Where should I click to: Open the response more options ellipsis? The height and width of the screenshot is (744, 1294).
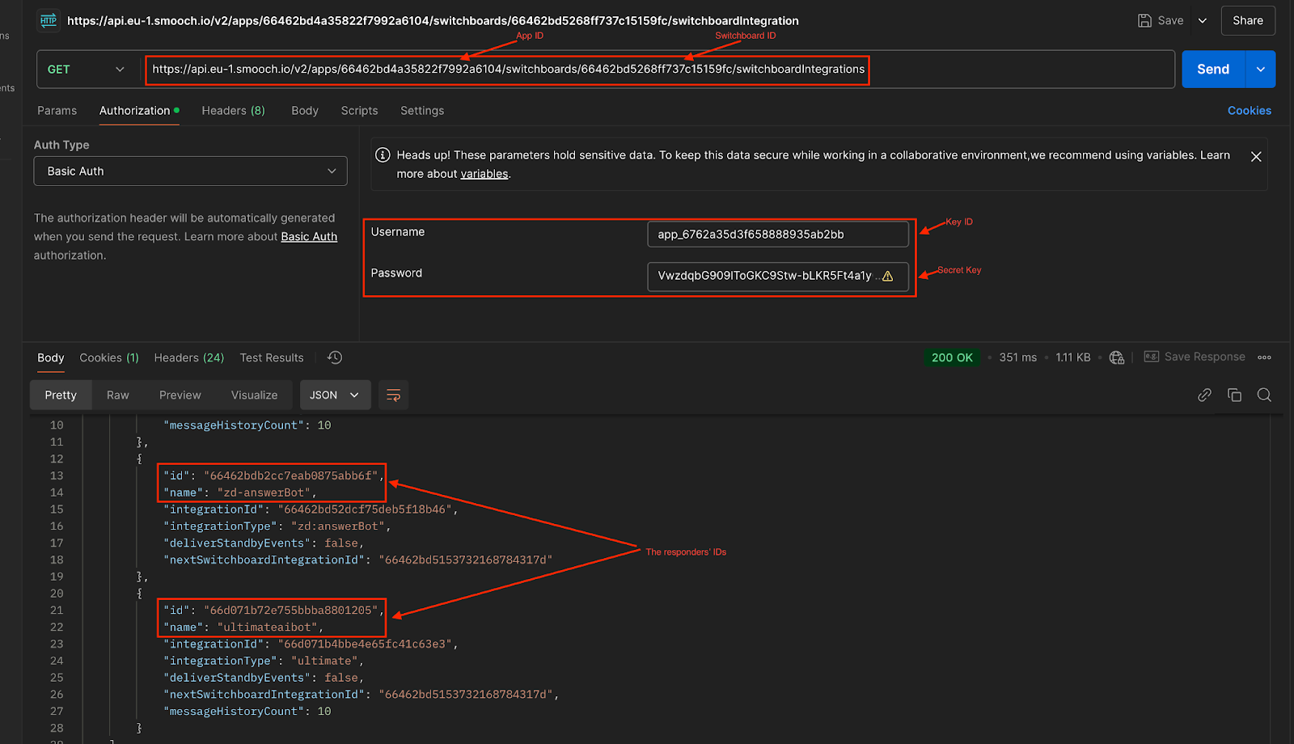tap(1265, 357)
